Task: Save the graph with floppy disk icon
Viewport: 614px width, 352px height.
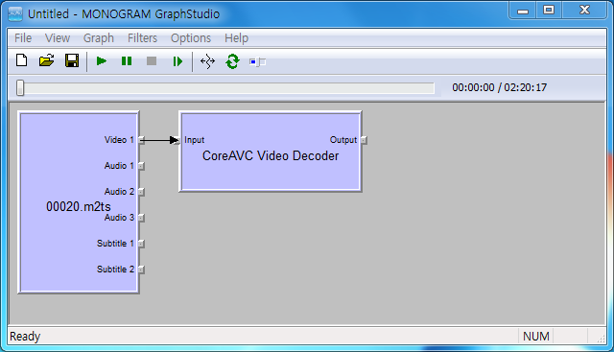Action: (x=72, y=61)
